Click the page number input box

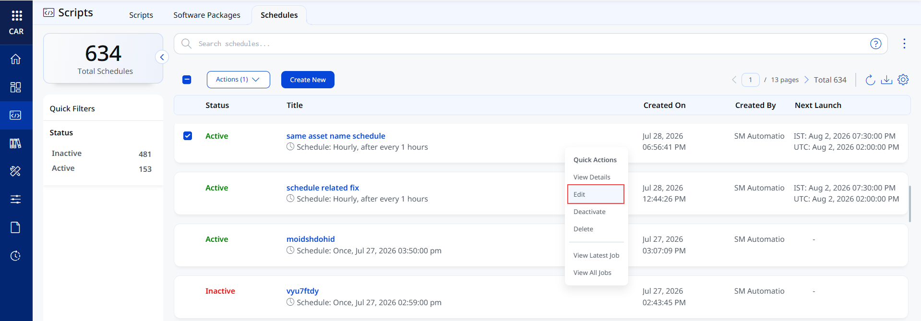(751, 80)
